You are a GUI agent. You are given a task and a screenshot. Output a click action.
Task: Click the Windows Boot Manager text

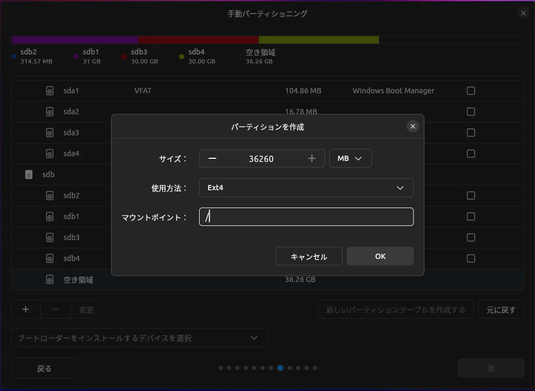394,91
